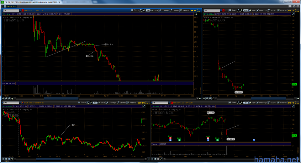Open the D timeframe selector in the bottom-right chart
This screenshot has height=163, width=301.
[246, 103]
